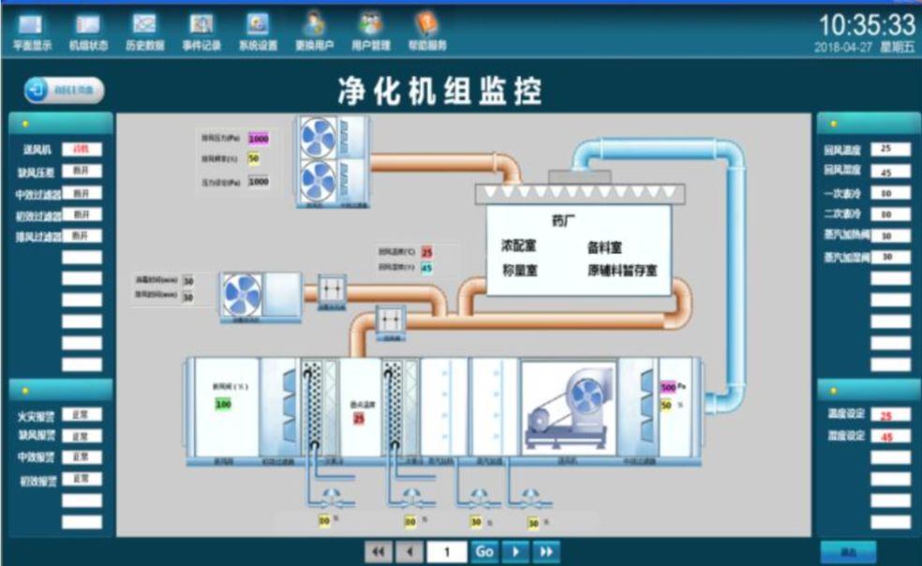The height and width of the screenshot is (566, 922).
Task: Click the 机组状态 unit status icon
Action: 87,31
